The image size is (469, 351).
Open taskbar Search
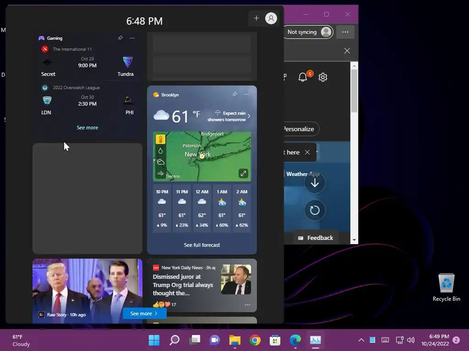click(x=175, y=340)
